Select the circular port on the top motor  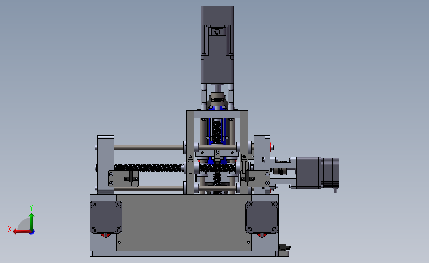pyautogui.click(x=217, y=32)
